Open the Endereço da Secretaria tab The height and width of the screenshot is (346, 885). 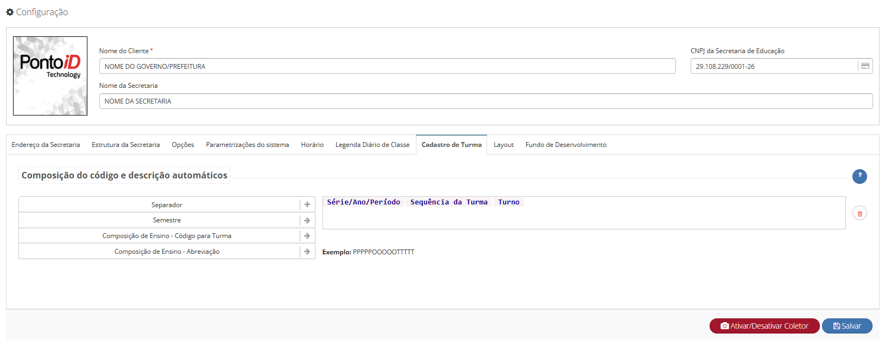click(46, 145)
